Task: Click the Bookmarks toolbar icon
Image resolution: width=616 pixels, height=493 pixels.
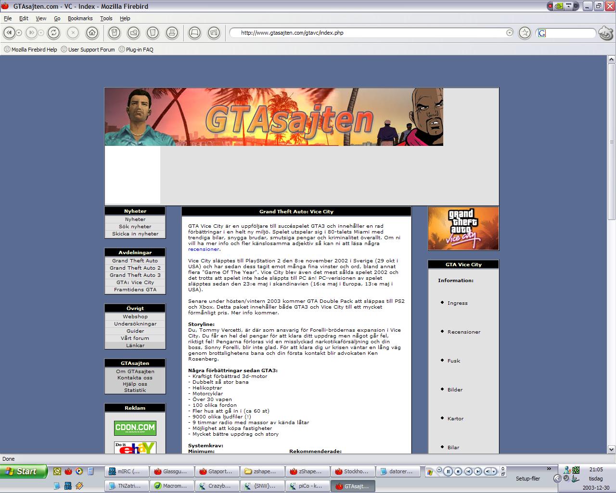Action: [x=114, y=33]
